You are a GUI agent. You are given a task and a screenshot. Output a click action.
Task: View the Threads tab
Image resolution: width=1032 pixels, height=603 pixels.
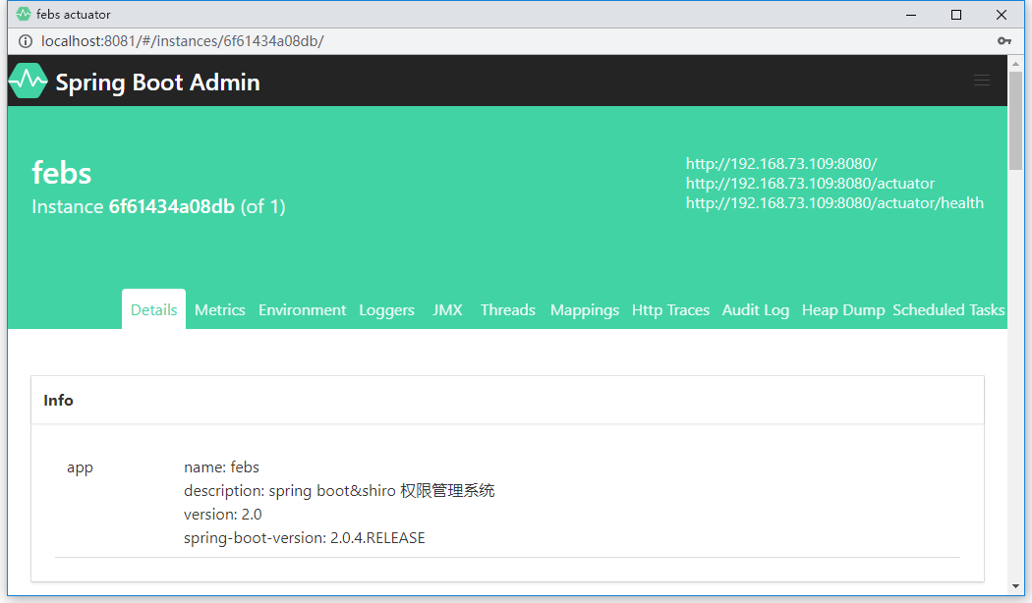(507, 309)
